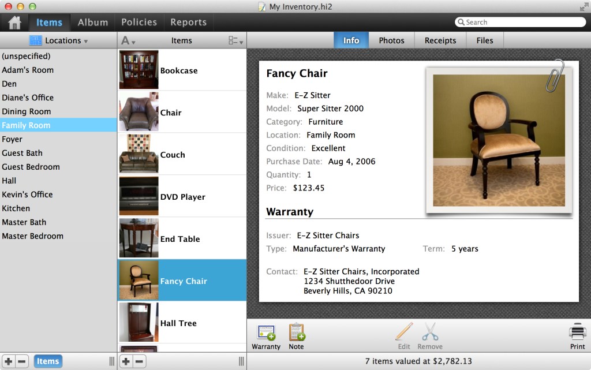Add a new location with plus button
The image size is (591, 370).
[x=8, y=361]
